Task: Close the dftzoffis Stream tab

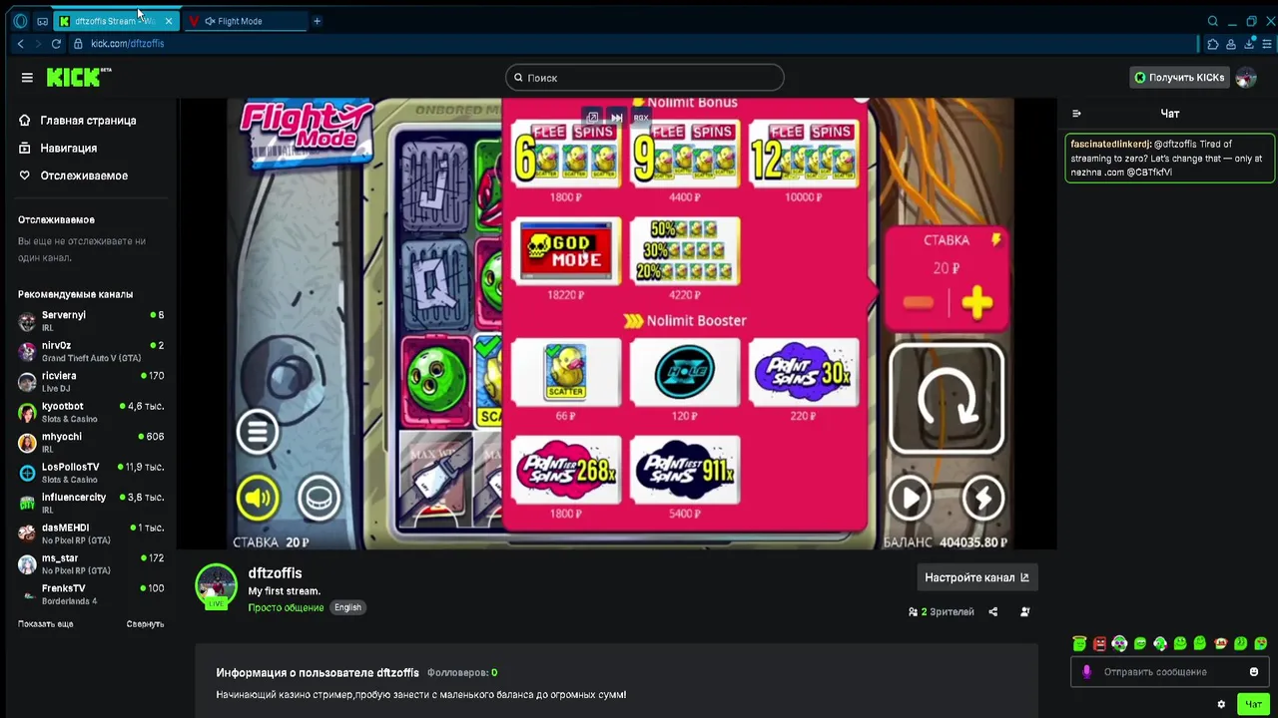Action: pyautogui.click(x=168, y=21)
